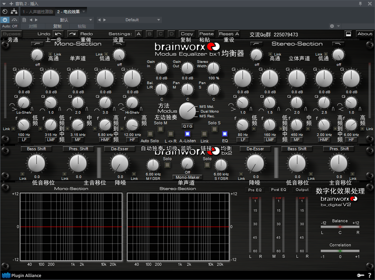Expand the insert slot dropdown arrow after 电台效果
375x280 pixels.
click(84, 11)
